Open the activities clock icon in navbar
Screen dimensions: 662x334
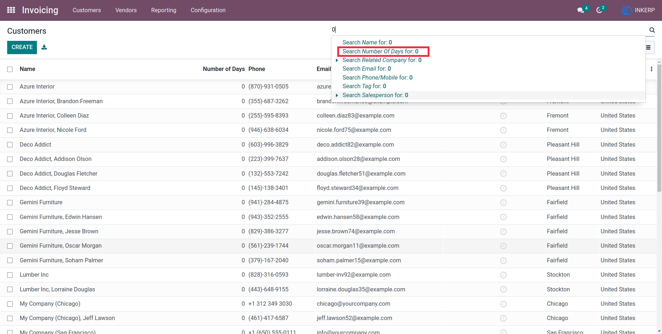pyautogui.click(x=599, y=10)
